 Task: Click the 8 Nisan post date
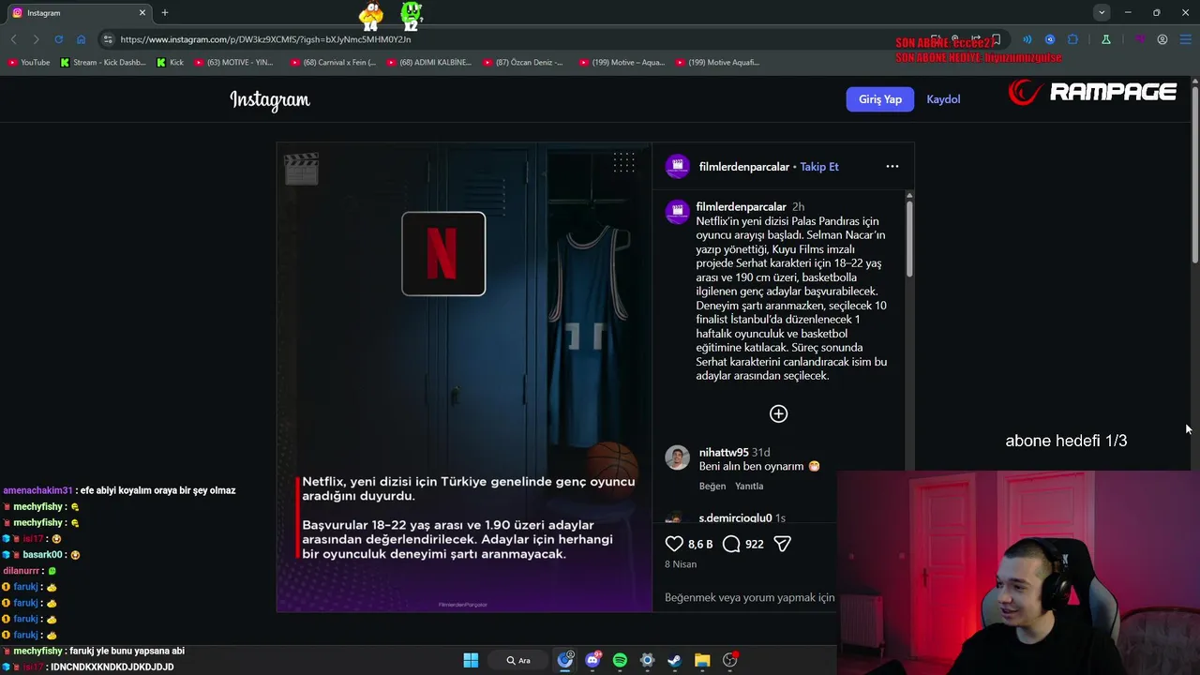[681, 564]
